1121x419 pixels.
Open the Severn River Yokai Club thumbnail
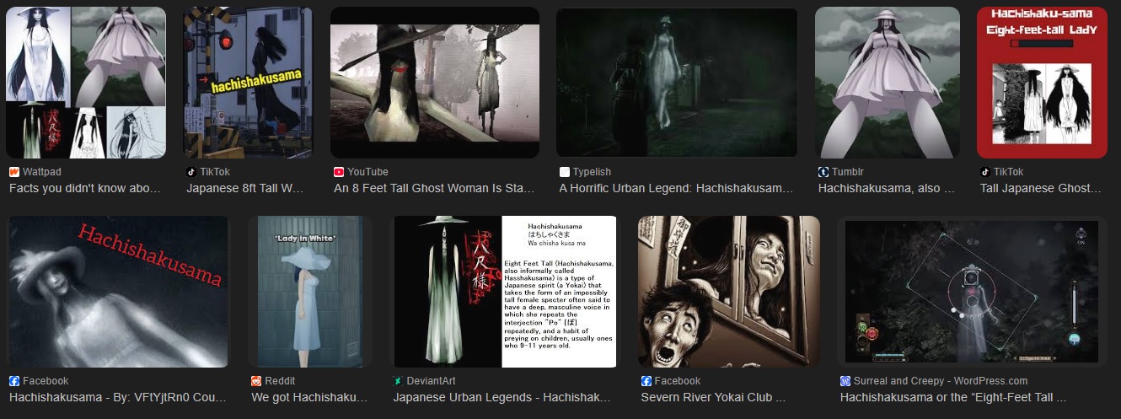729,292
